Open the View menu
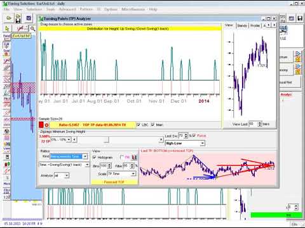305x228 pixels. tap(18, 9)
